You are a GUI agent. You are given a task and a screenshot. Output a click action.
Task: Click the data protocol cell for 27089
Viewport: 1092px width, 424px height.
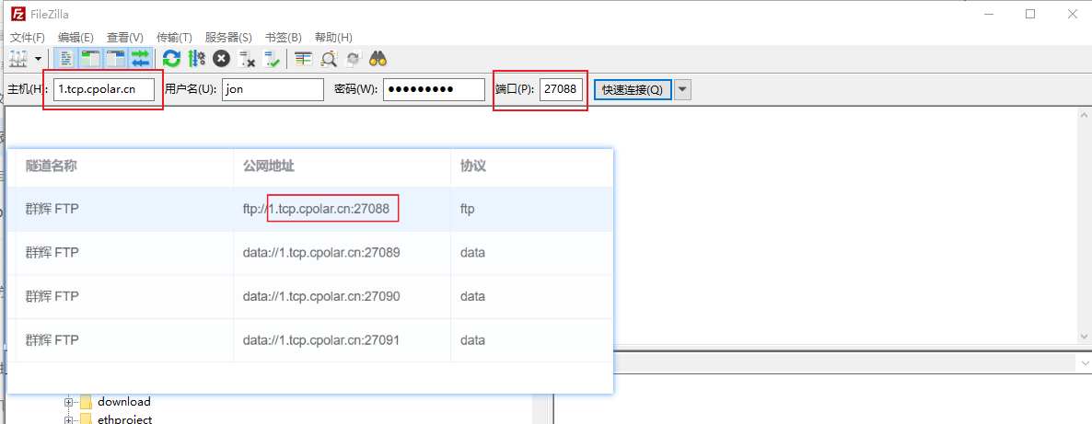tap(472, 252)
